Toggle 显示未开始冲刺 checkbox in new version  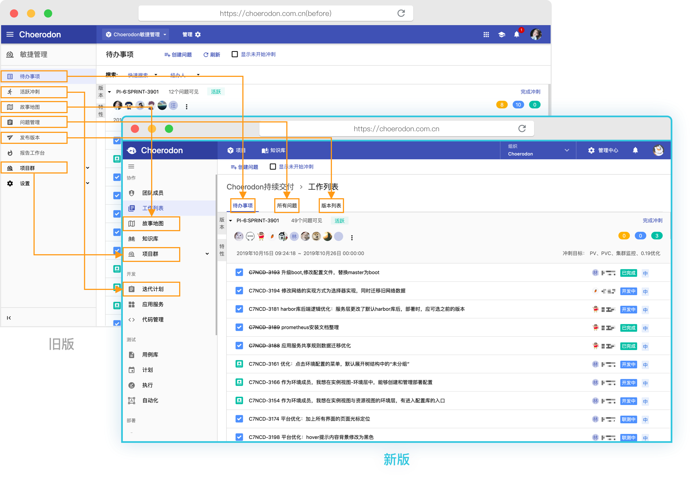coord(273,167)
